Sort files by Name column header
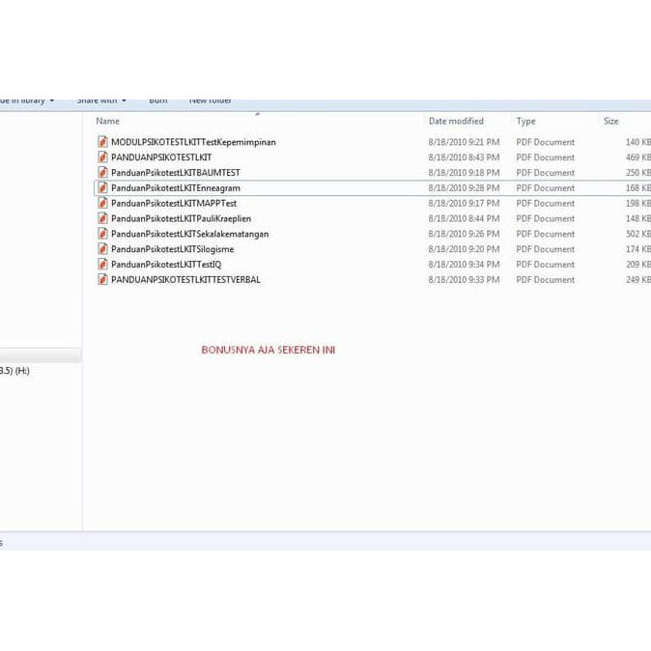Screen dimensions: 651x651 [108, 122]
